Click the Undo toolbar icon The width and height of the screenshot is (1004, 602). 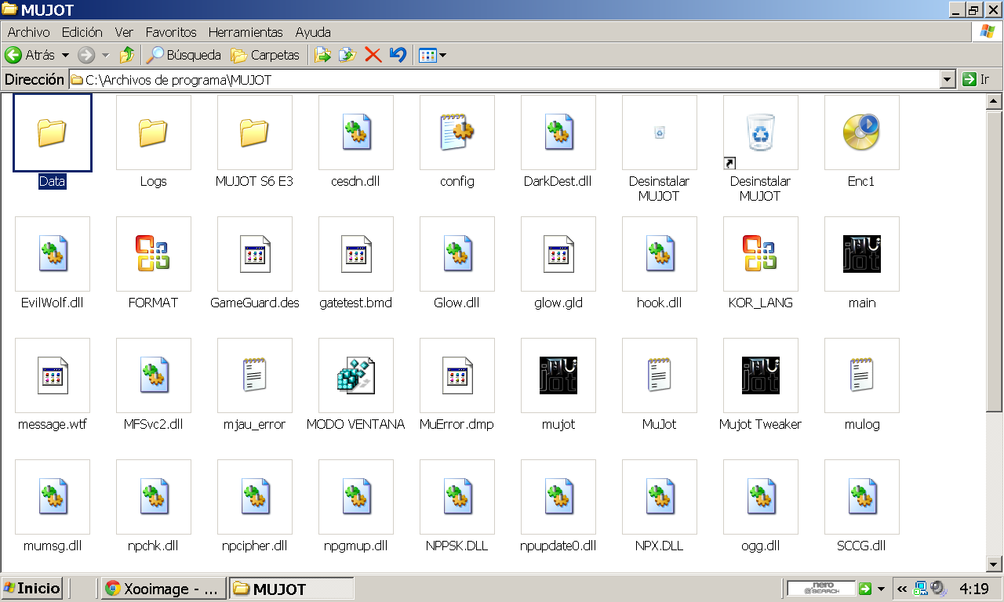point(398,55)
